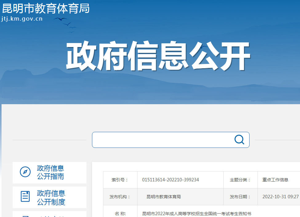Click the 昆明市教育体育局 site title

tap(46, 8)
